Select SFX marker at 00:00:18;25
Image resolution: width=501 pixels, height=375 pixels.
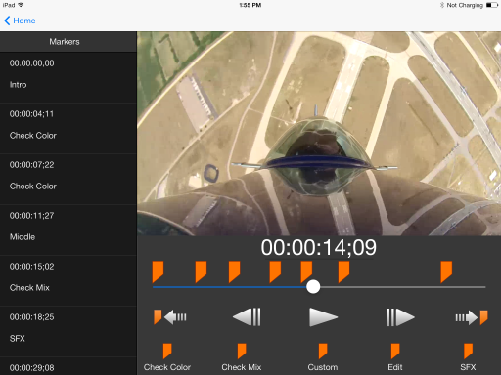[68, 331]
